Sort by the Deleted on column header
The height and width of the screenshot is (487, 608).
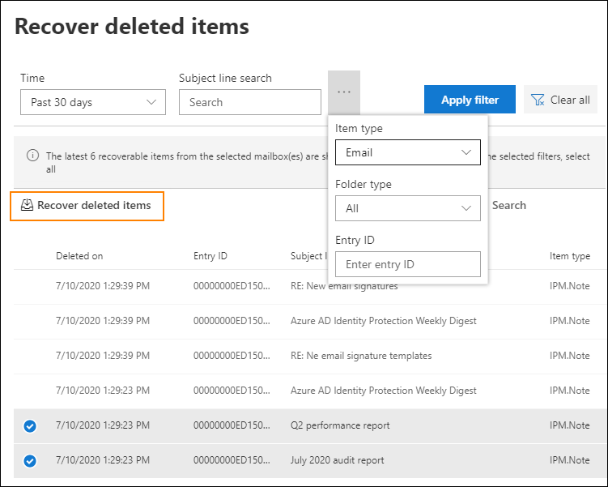pyautogui.click(x=79, y=256)
